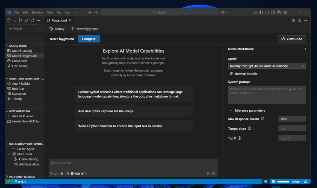Click the View Code button
This screenshot has height=188, width=317.
tap(292, 39)
